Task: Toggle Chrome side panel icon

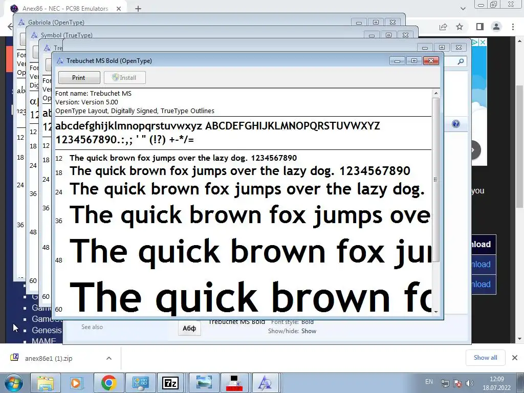Action: 480,27
